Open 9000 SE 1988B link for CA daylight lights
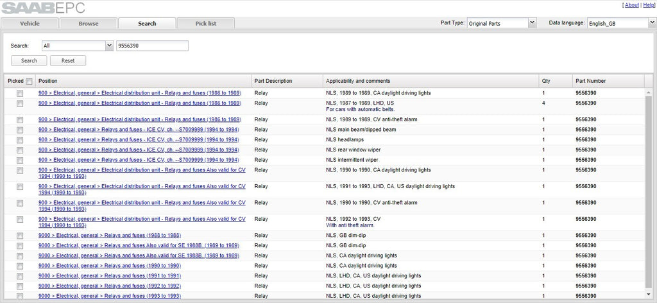 click(139, 255)
